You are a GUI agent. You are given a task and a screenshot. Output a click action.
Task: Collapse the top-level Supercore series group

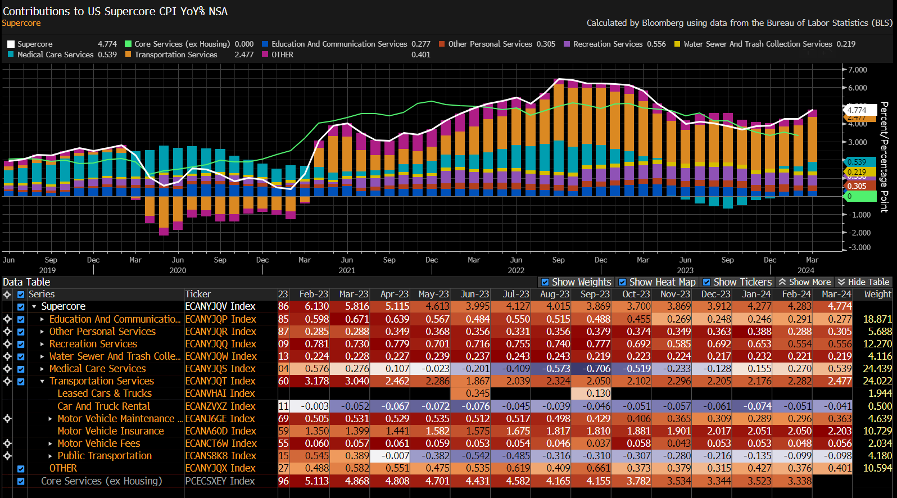pos(34,307)
